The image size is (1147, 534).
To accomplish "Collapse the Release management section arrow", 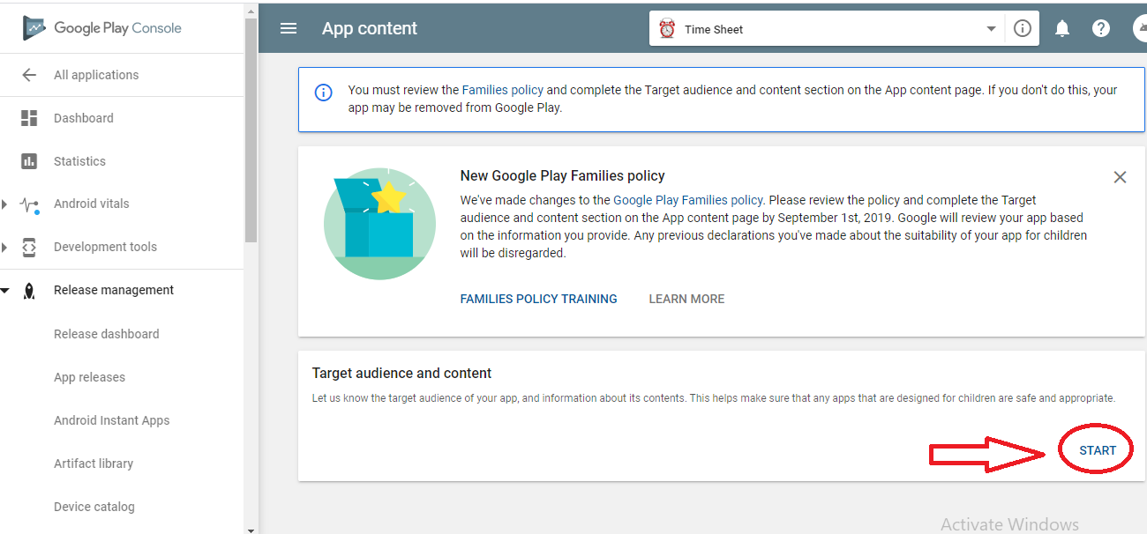I will coord(4,290).
